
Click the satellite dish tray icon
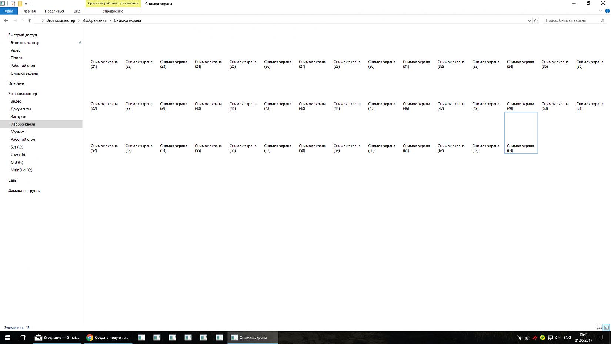pyautogui.click(x=527, y=338)
